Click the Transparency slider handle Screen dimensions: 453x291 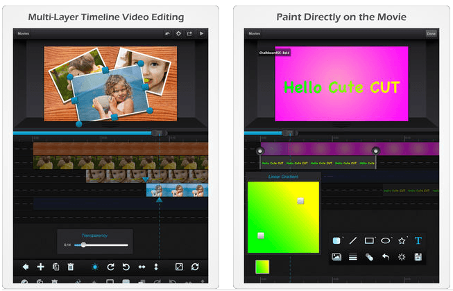pos(84,245)
